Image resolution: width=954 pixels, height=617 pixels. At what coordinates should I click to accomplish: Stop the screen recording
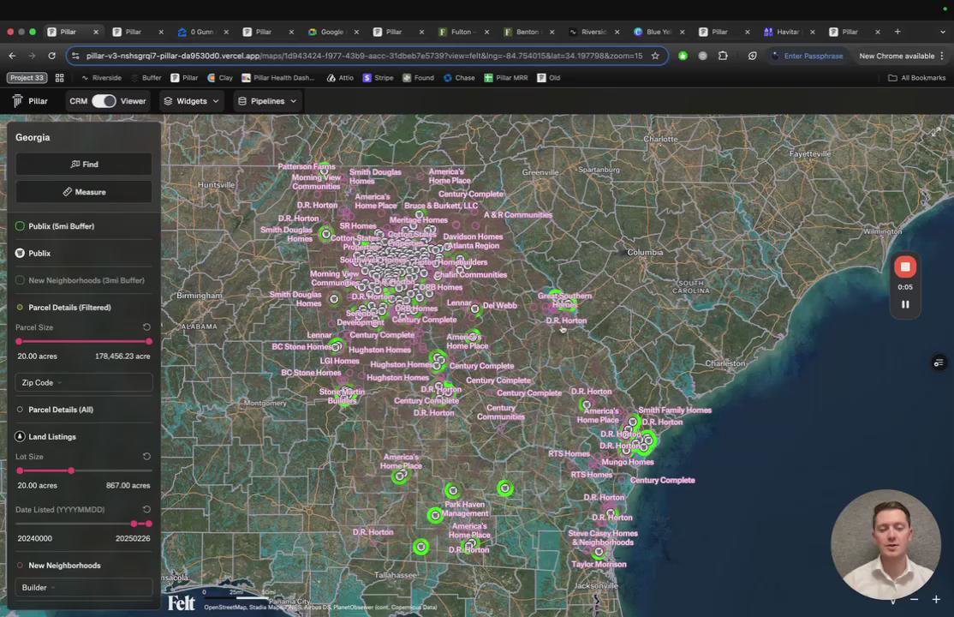(x=905, y=267)
